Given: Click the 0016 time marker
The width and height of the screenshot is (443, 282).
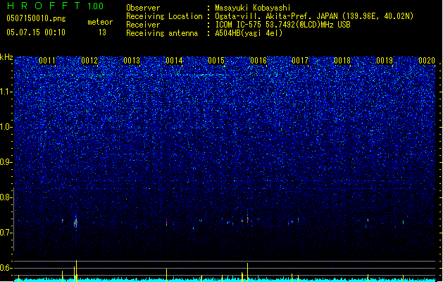Looking at the screenshot, I should [x=258, y=61].
